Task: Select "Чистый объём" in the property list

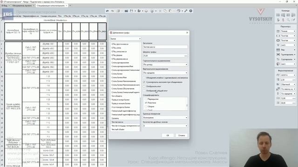Action: (125, 129)
